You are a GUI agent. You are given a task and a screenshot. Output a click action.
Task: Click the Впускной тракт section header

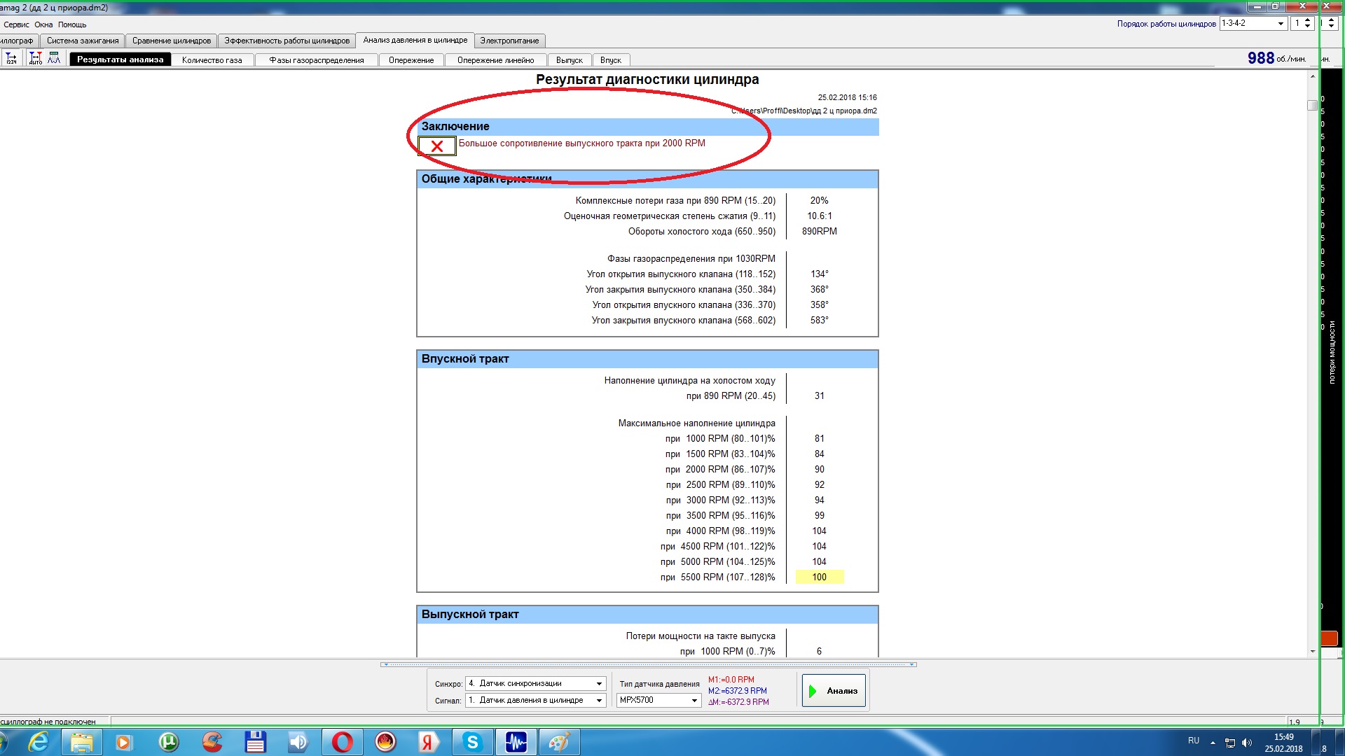point(648,359)
